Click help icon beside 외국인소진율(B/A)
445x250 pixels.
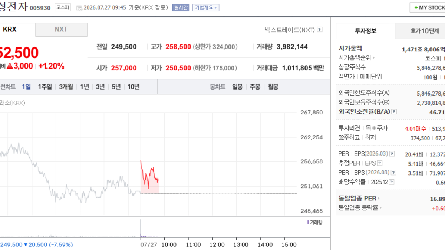tap(394, 111)
